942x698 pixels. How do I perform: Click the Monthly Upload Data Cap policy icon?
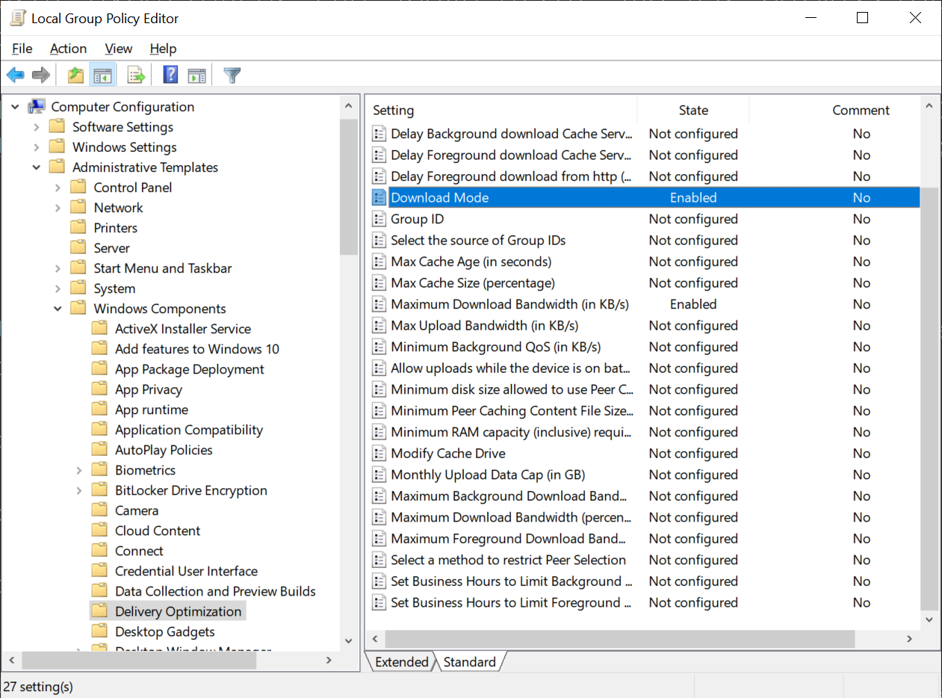pos(379,475)
